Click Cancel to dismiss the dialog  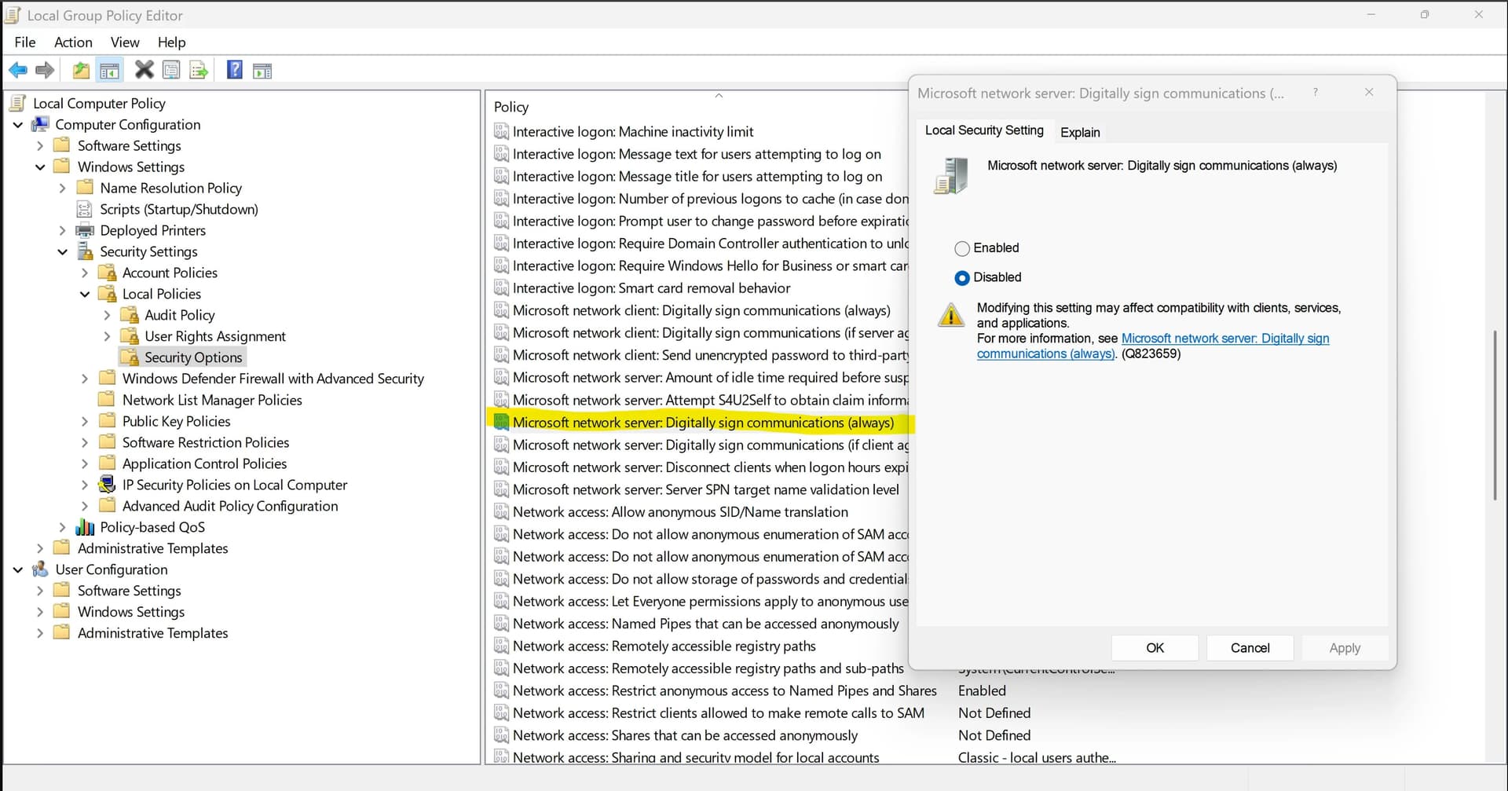point(1250,648)
